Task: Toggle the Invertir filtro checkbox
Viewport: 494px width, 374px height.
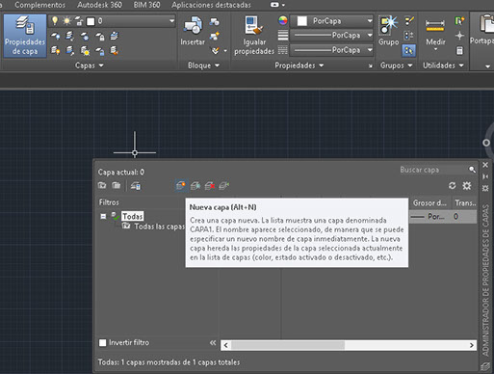Action: [103, 343]
